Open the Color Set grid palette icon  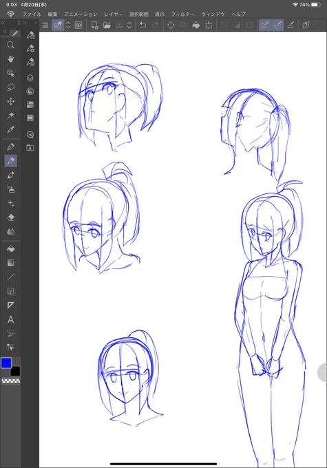click(30, 105)
